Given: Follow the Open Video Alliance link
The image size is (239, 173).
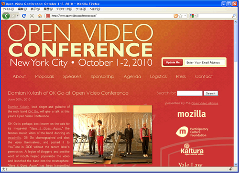Looking at the screenshot, I should [205, 103].
